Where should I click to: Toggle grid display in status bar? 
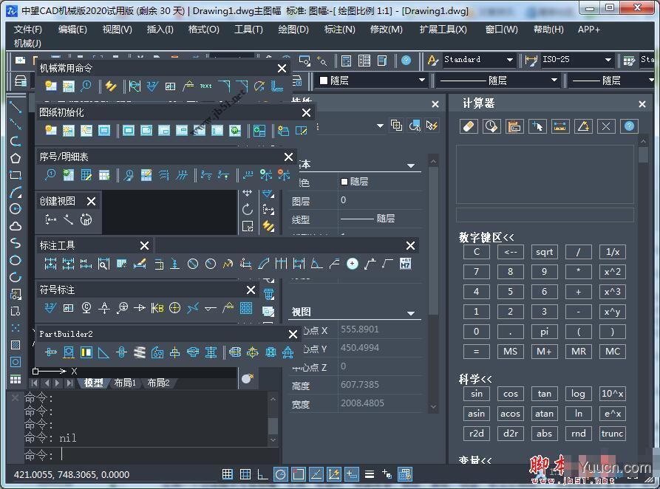point(245,474)
